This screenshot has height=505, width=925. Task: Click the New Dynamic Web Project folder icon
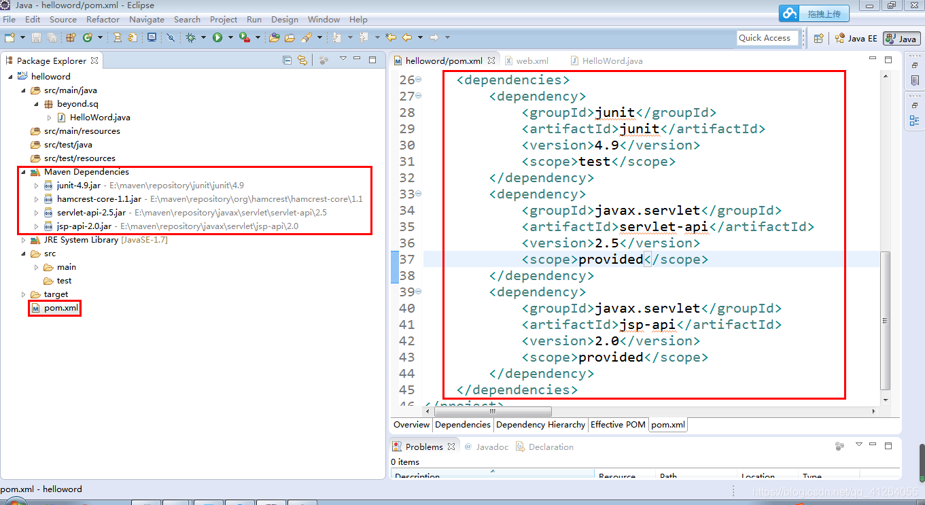(x=274, y=37)
